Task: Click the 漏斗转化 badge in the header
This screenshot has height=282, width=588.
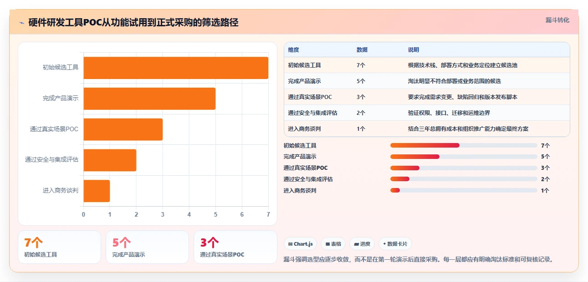Action: point(557,20)
